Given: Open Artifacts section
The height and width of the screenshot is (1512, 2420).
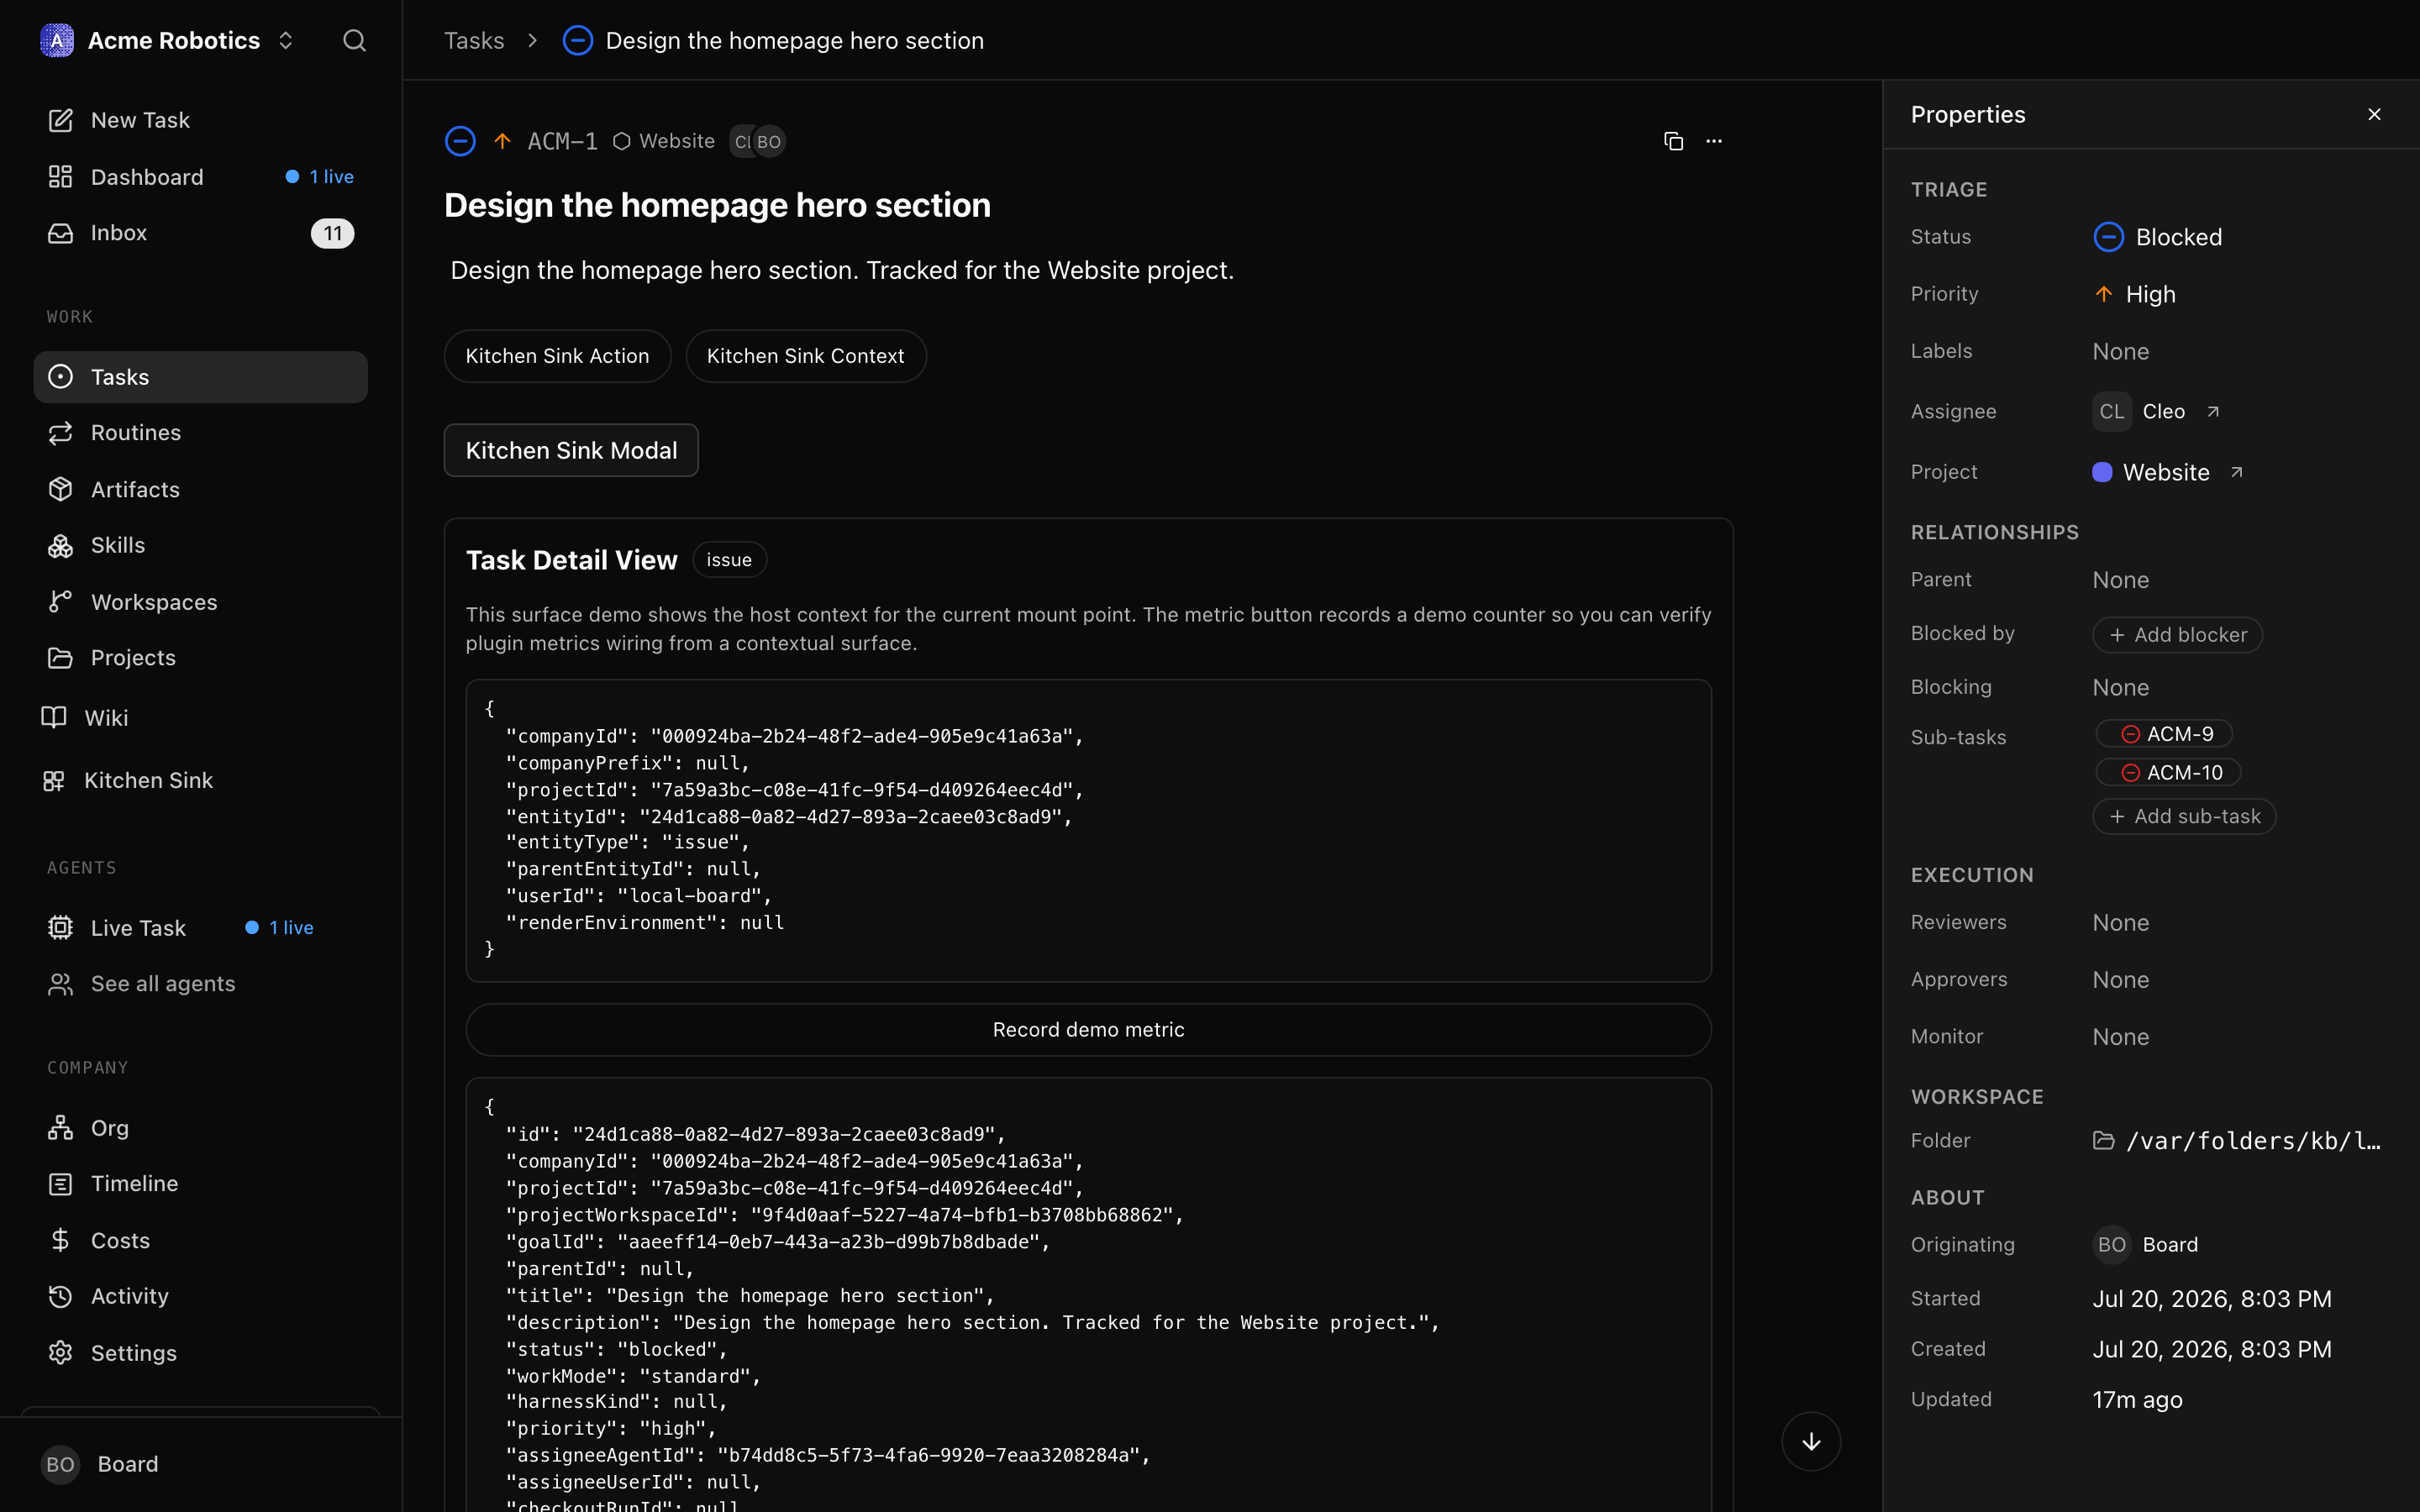Looking at the screenshot, I should (200, 489).
